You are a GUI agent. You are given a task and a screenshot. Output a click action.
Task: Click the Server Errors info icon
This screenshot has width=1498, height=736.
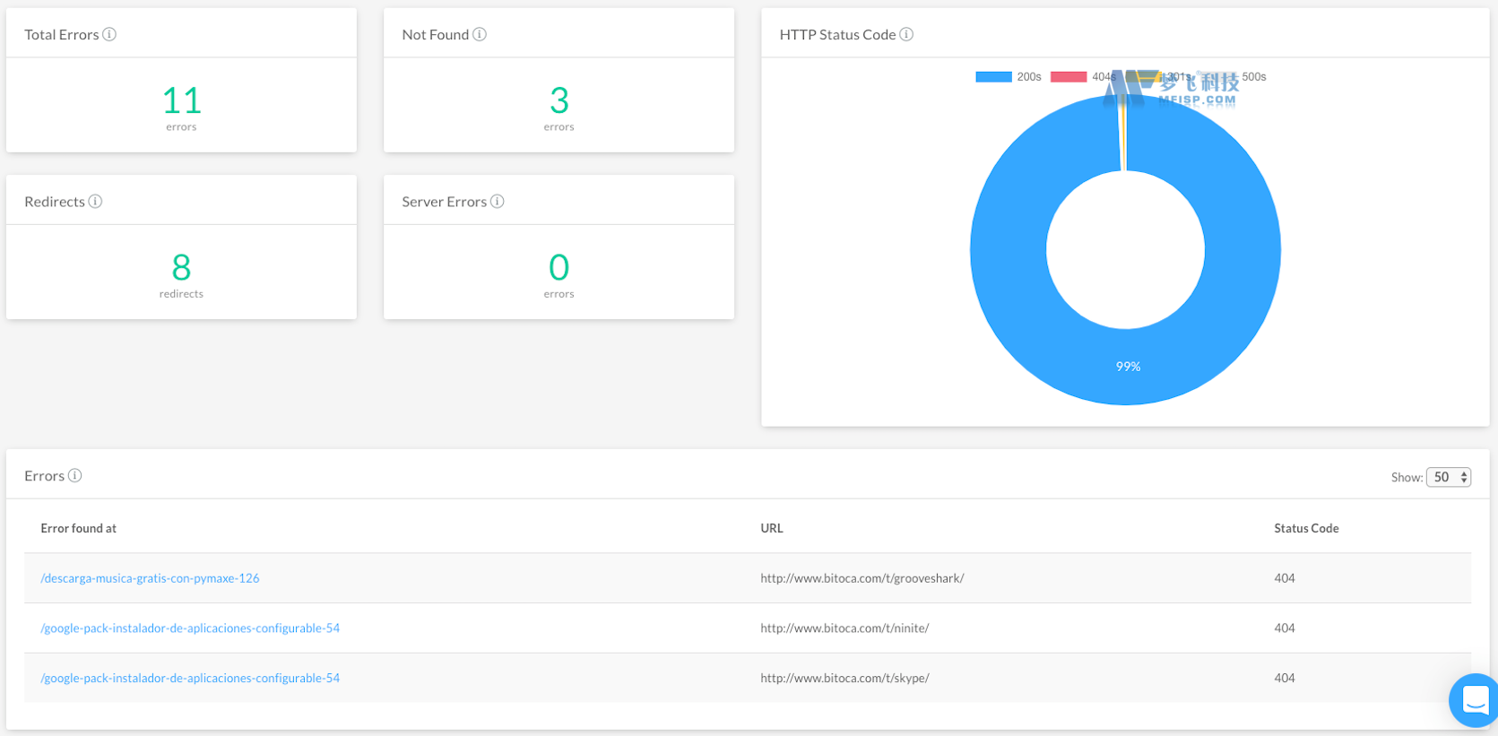pyautogui.click(x=498, y=202)
